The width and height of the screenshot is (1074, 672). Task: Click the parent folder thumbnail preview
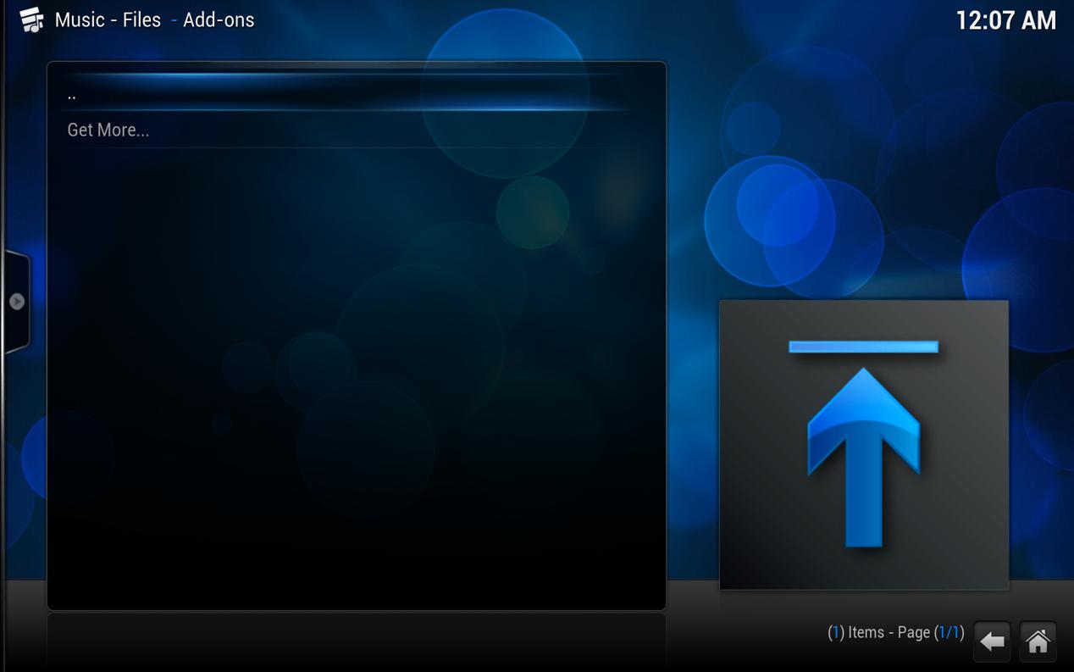(863, 445)
